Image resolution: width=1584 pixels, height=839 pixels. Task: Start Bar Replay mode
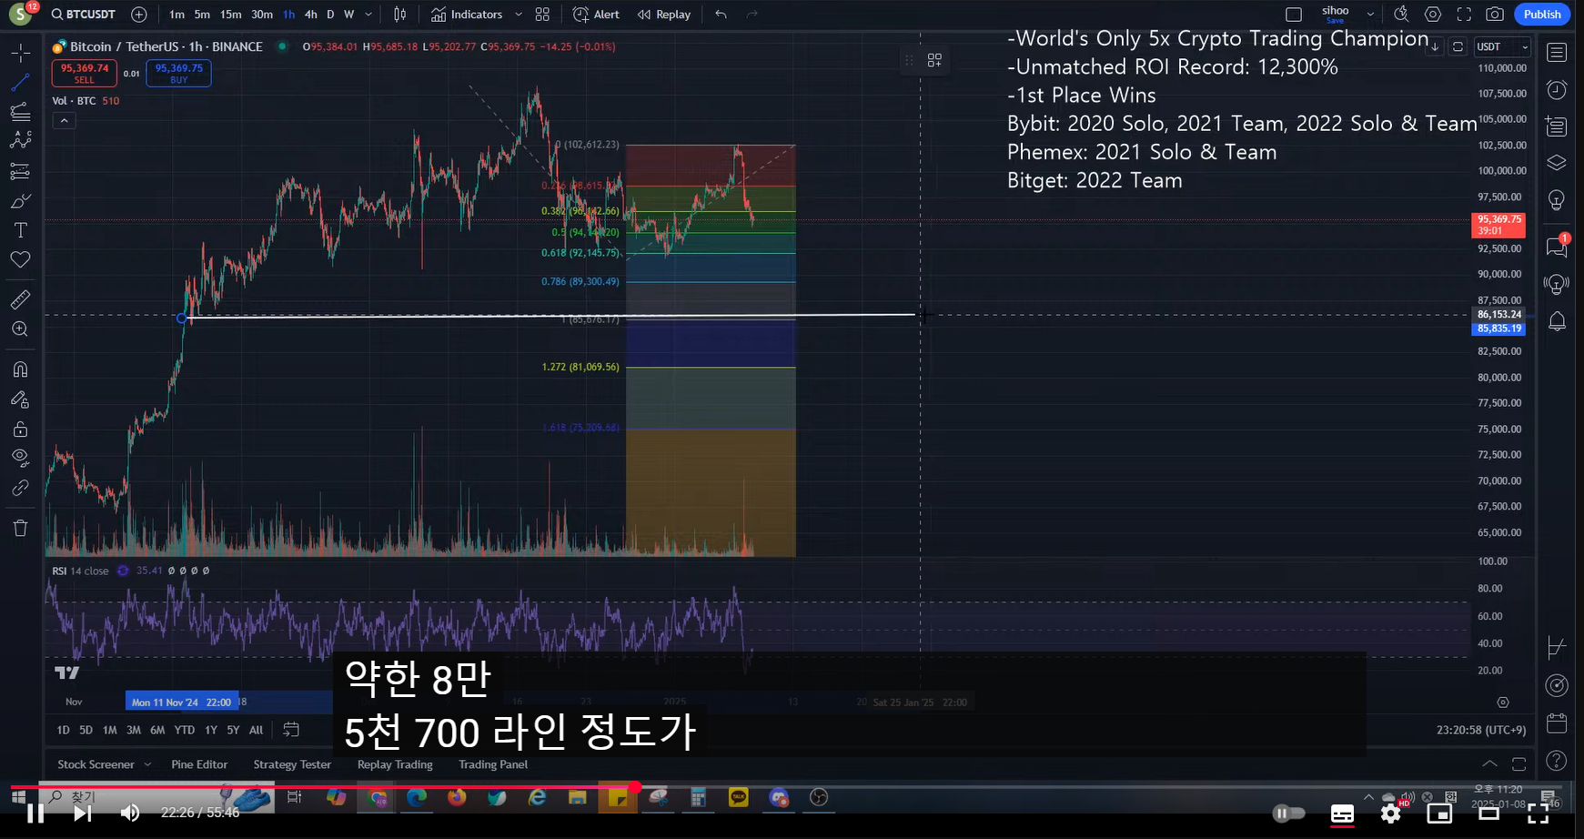[x=664, y=15]
